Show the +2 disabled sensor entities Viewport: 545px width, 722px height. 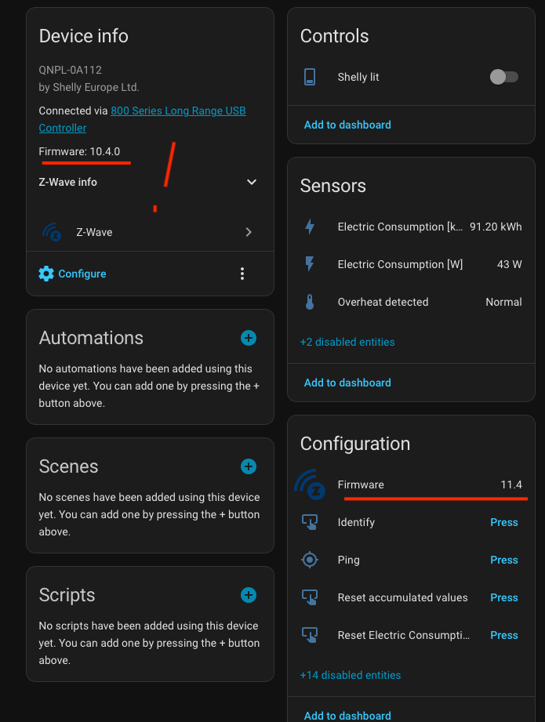point(347,342)
